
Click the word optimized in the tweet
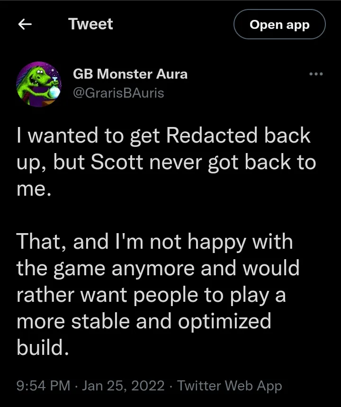[x=224, y=322]
